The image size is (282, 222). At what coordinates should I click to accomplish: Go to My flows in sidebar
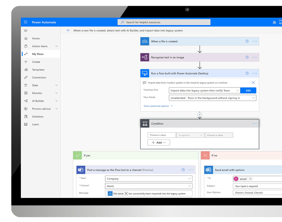click(38, 54)
